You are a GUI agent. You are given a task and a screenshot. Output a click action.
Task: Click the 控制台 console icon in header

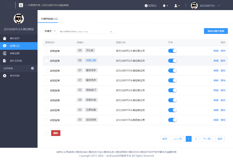click(146, 5)
